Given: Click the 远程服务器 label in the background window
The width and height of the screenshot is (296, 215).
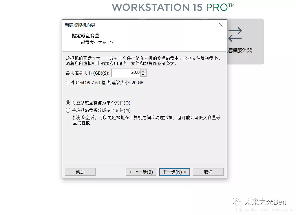Looking at the screenshot, I should click(239, 50).
